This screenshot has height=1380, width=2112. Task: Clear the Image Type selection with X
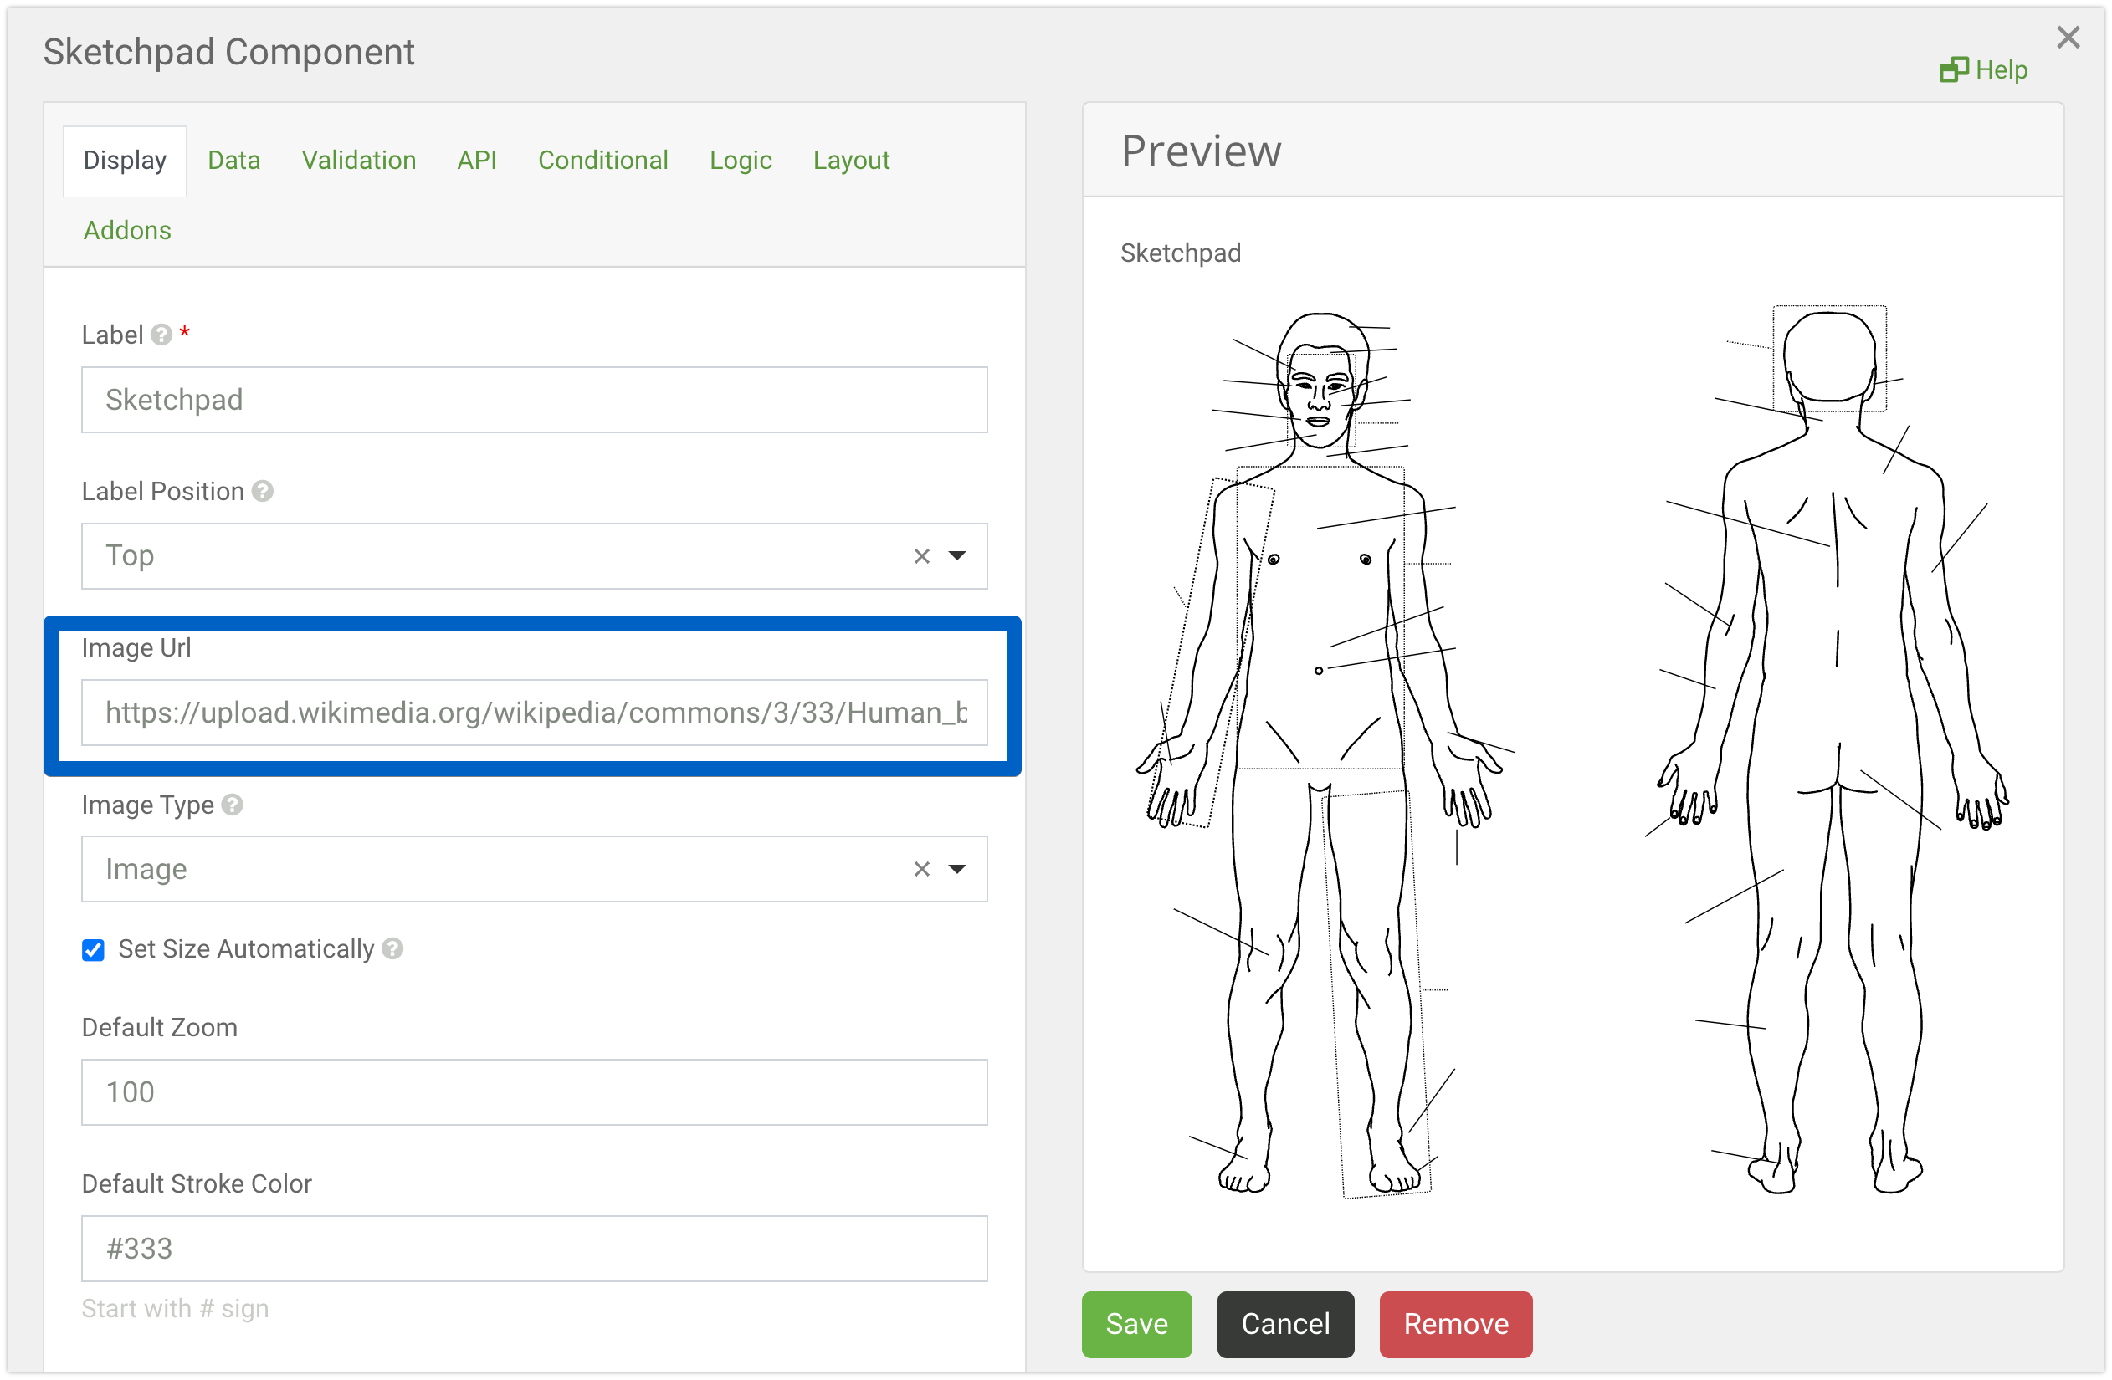922,869
